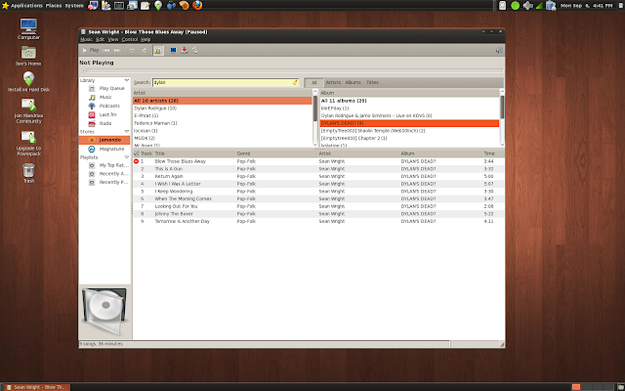This screenshot has width=625, height=391.
Task: Click the panel volume speaker icon
Action: click(x=527, y=6)
